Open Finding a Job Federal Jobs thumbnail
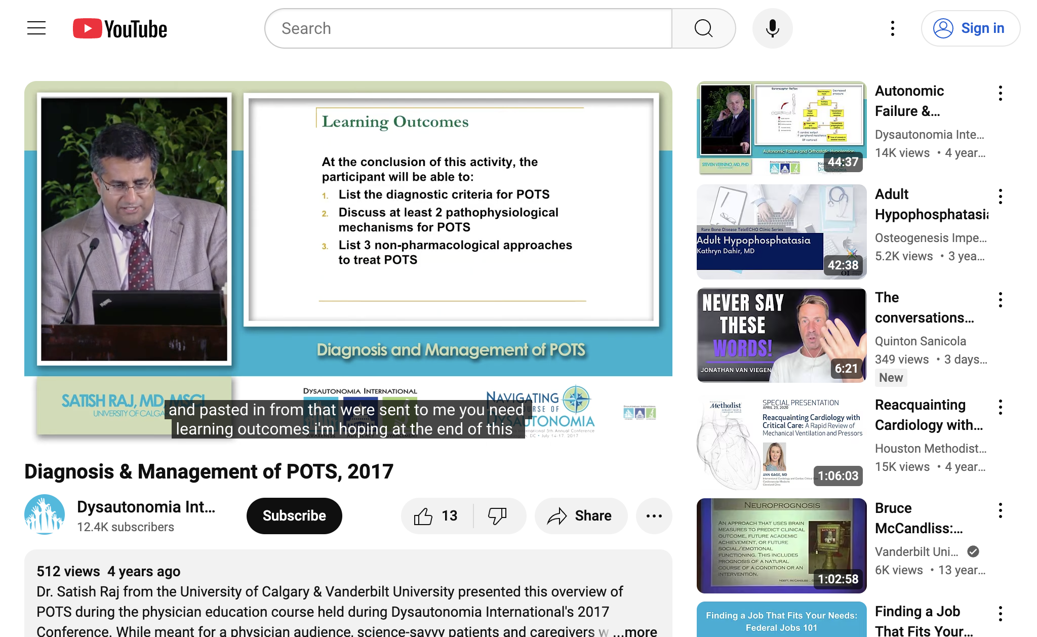The width and height of the screenshot is (1037, 637). coord(781,619)
